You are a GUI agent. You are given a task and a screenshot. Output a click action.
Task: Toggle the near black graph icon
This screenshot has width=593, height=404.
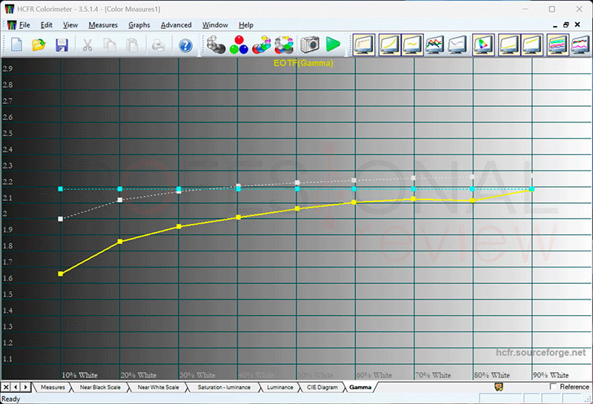tap(509, 44)
